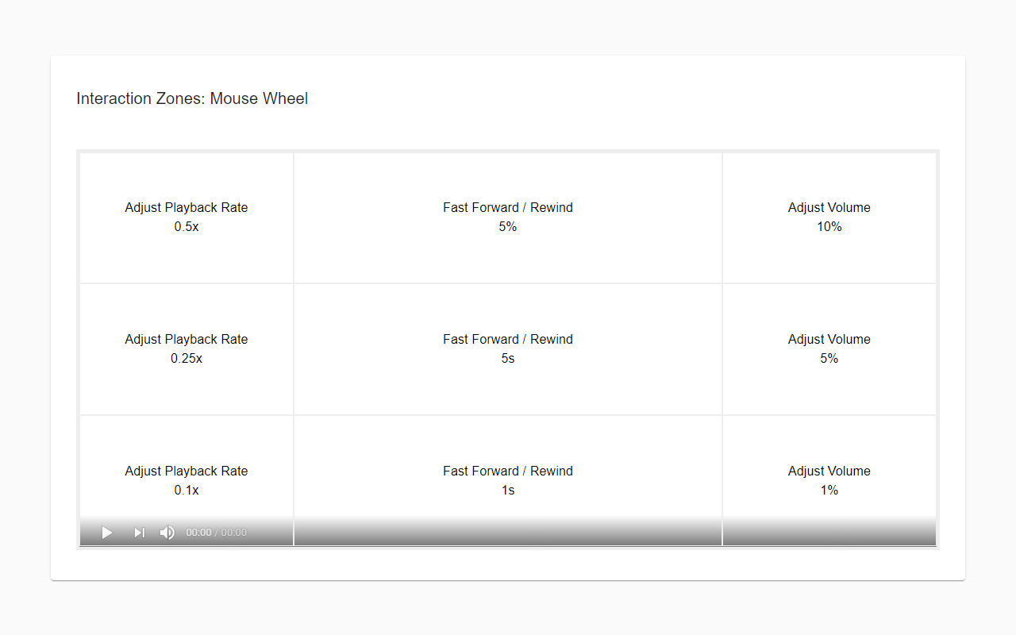Click the 0.5x playback rate value text
Screen dimensions: 1016x635
click(x=187, y=227)
